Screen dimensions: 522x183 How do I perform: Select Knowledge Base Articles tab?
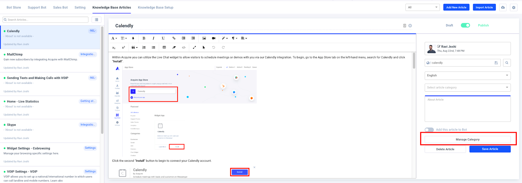(112, 8)
